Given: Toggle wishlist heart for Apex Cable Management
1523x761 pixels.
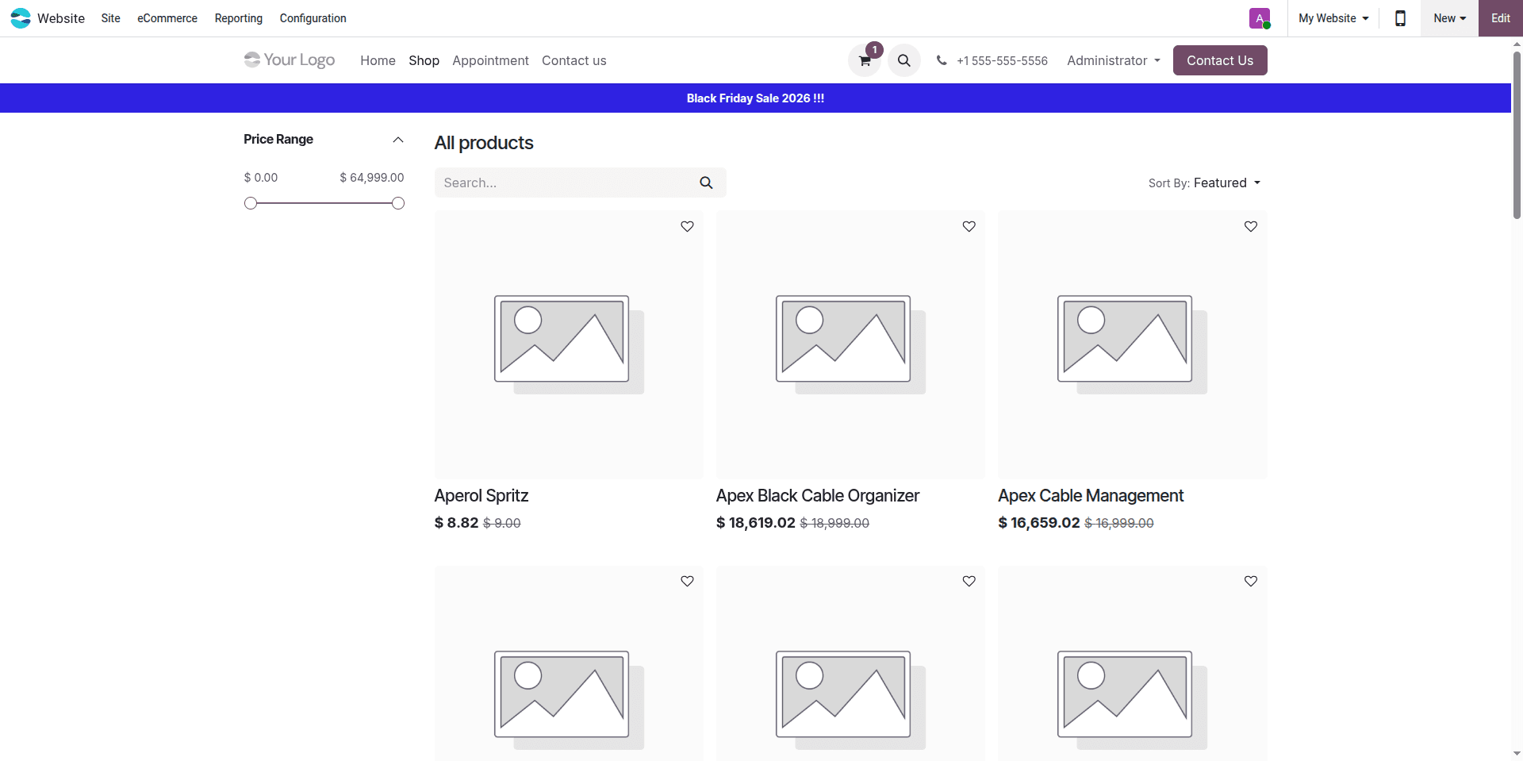Looking at the screenshot, I should 1250,227.
